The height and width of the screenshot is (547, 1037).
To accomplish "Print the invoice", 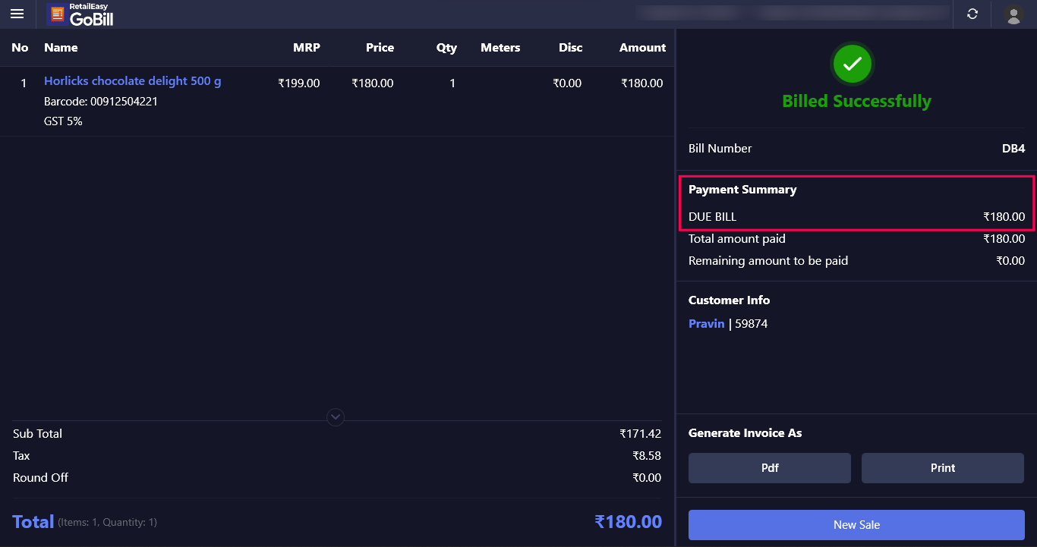I will 943,468.
